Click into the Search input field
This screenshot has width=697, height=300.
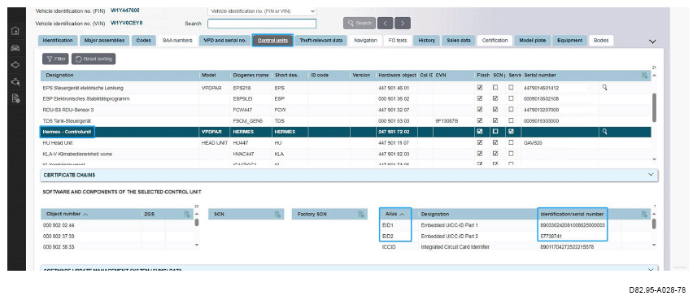[x=262, y=23]
